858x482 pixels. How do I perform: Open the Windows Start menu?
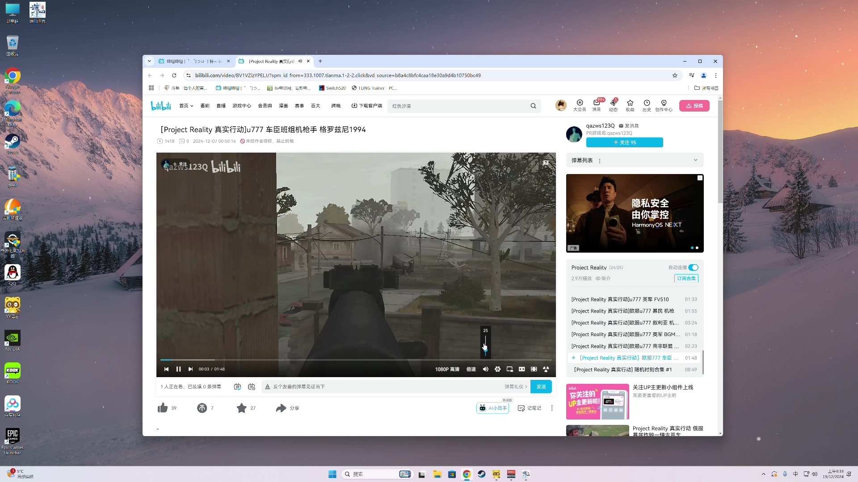coord(332,474)
